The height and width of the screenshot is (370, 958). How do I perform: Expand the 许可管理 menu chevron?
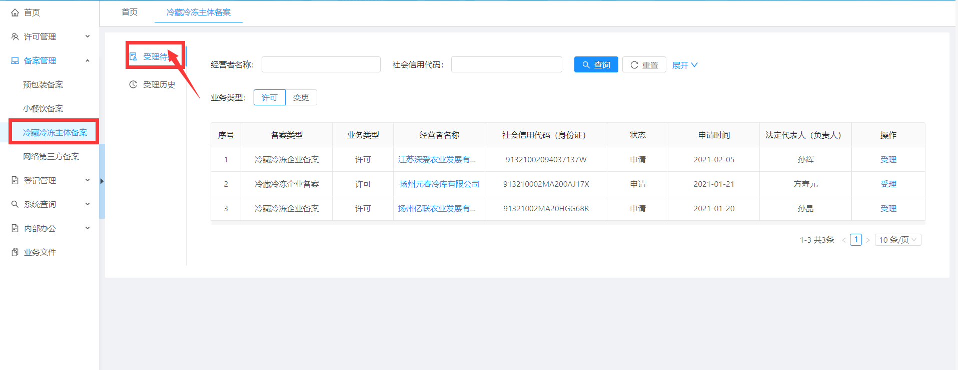(88, 36)
